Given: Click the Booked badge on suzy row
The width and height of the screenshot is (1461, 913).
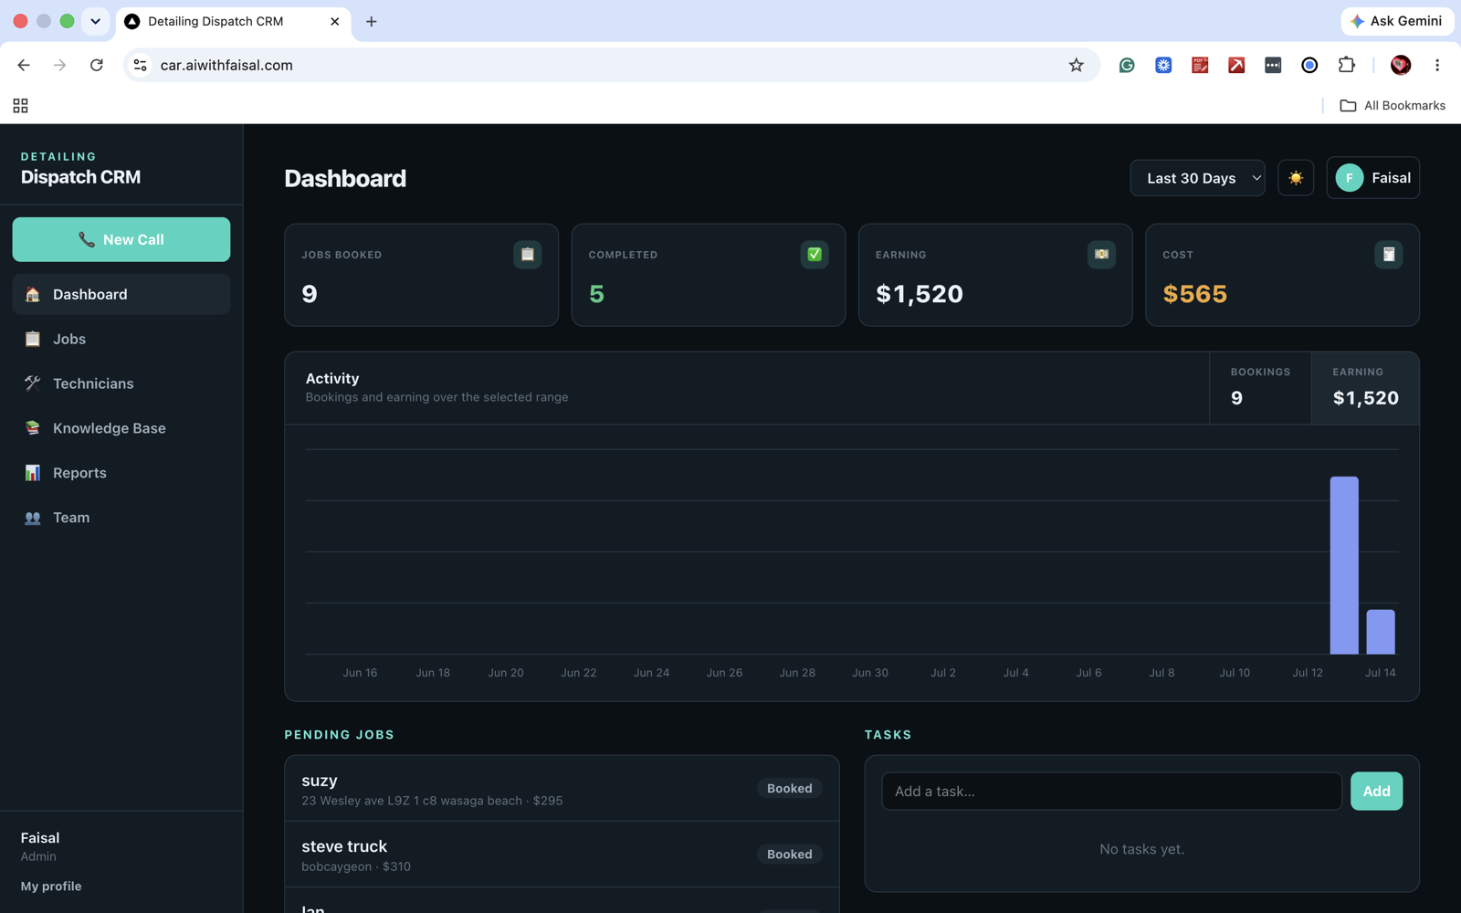Looking at the screenshot, I should [x=789, y=788].
